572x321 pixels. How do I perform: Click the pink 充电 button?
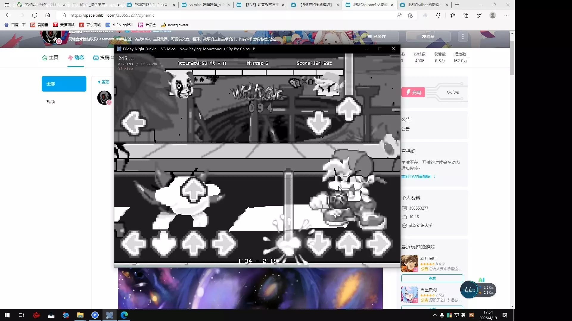(x=413, y=92)
